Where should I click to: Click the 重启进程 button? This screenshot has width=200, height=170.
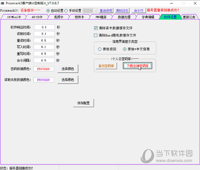(106, 11)
